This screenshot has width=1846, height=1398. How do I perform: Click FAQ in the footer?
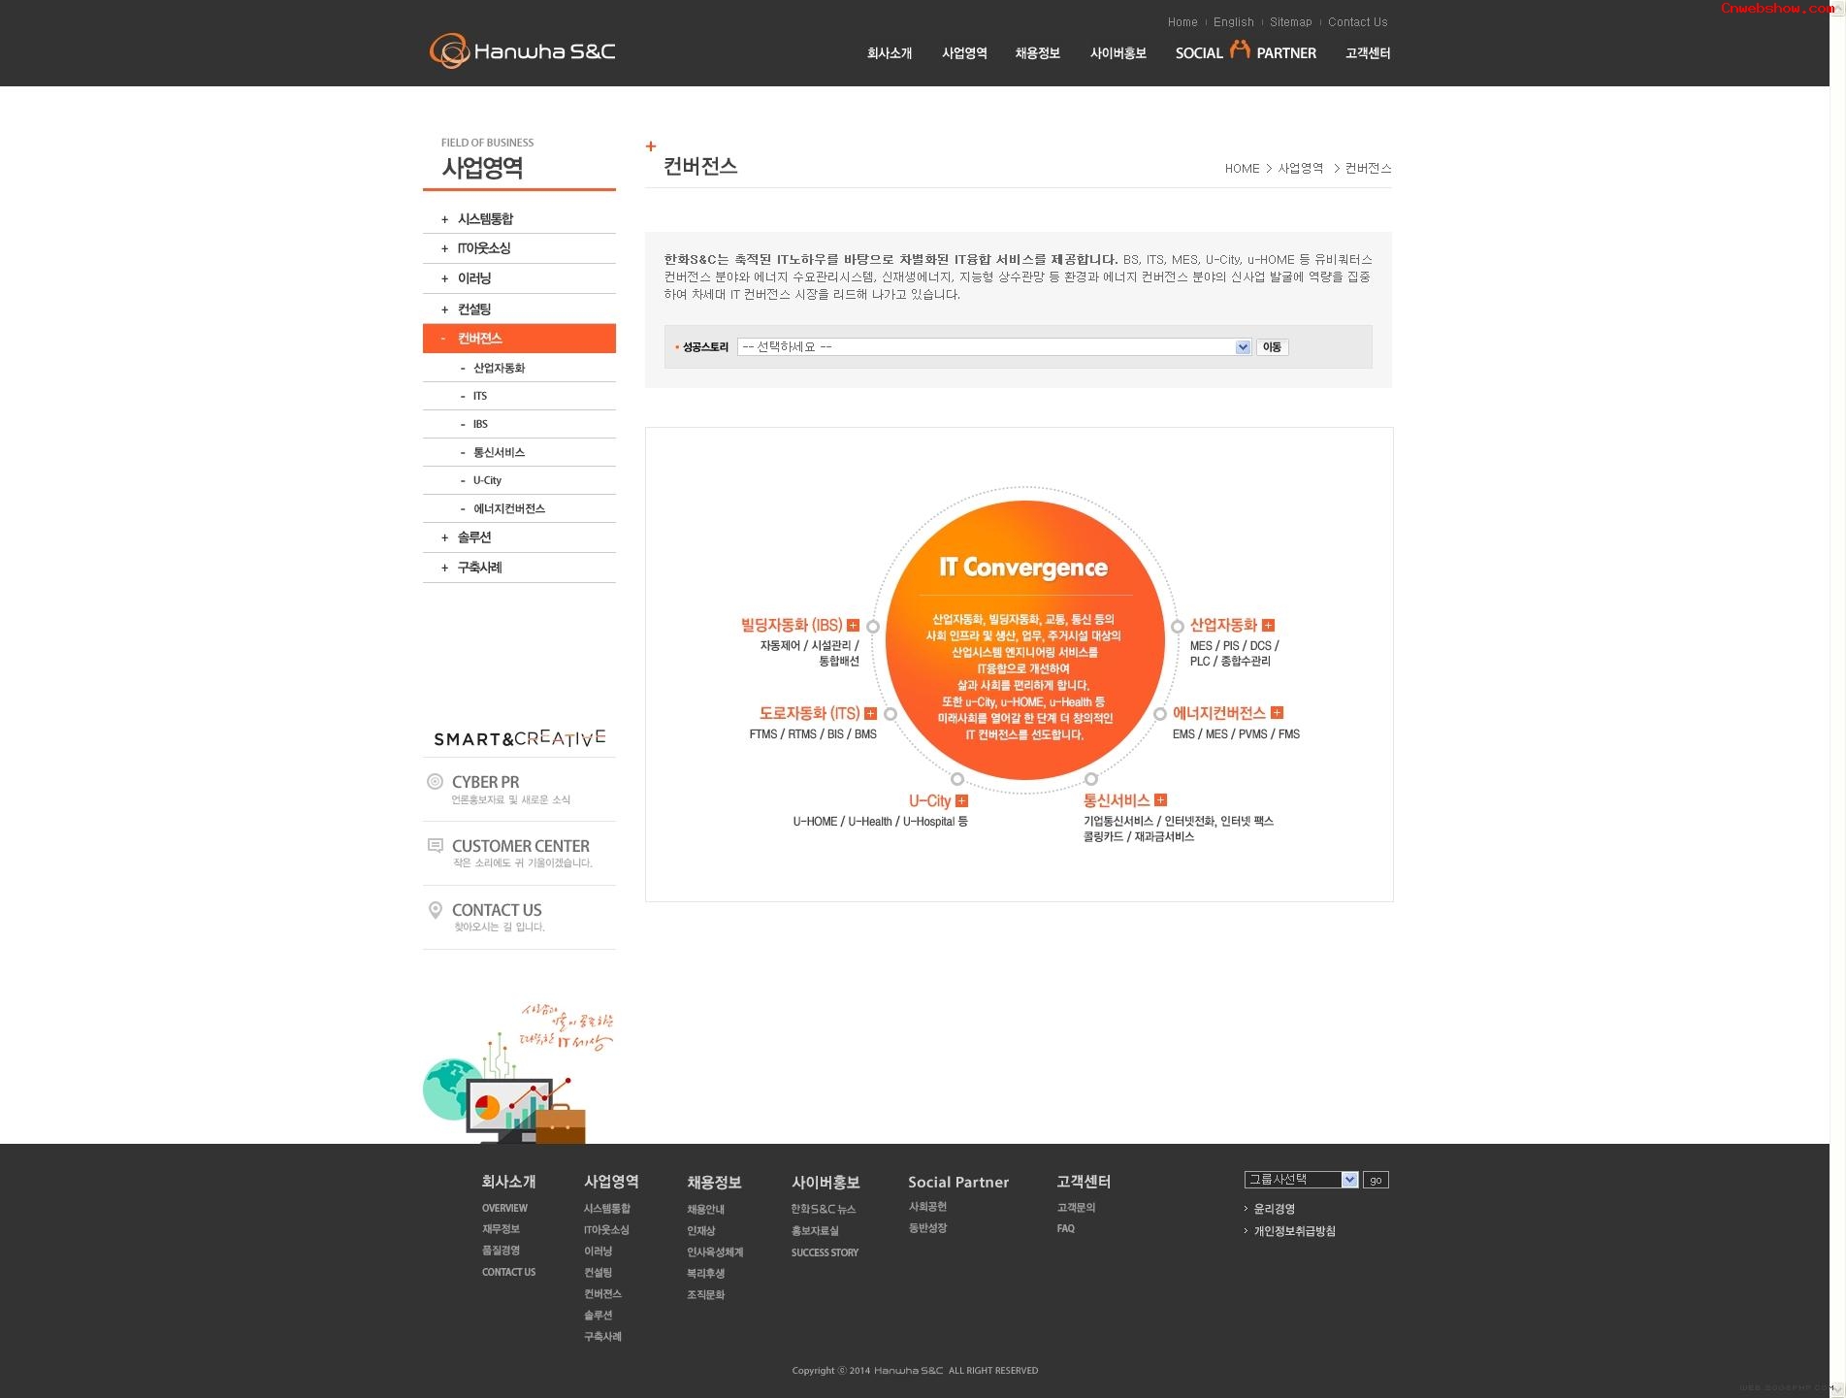[x=1065, y=1229]
